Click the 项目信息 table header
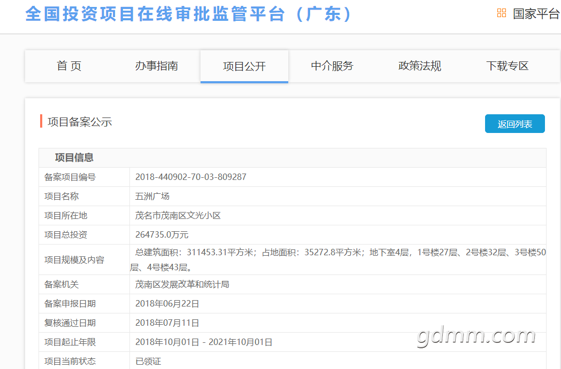 74,158
